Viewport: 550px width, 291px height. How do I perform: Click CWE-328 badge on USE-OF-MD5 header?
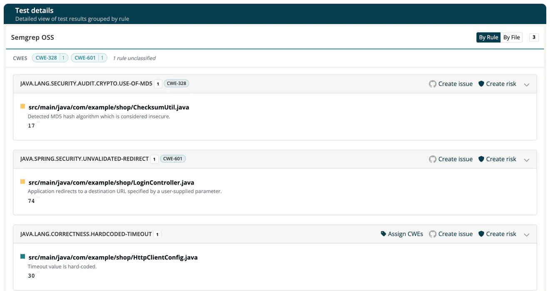(x=177, y=83)
